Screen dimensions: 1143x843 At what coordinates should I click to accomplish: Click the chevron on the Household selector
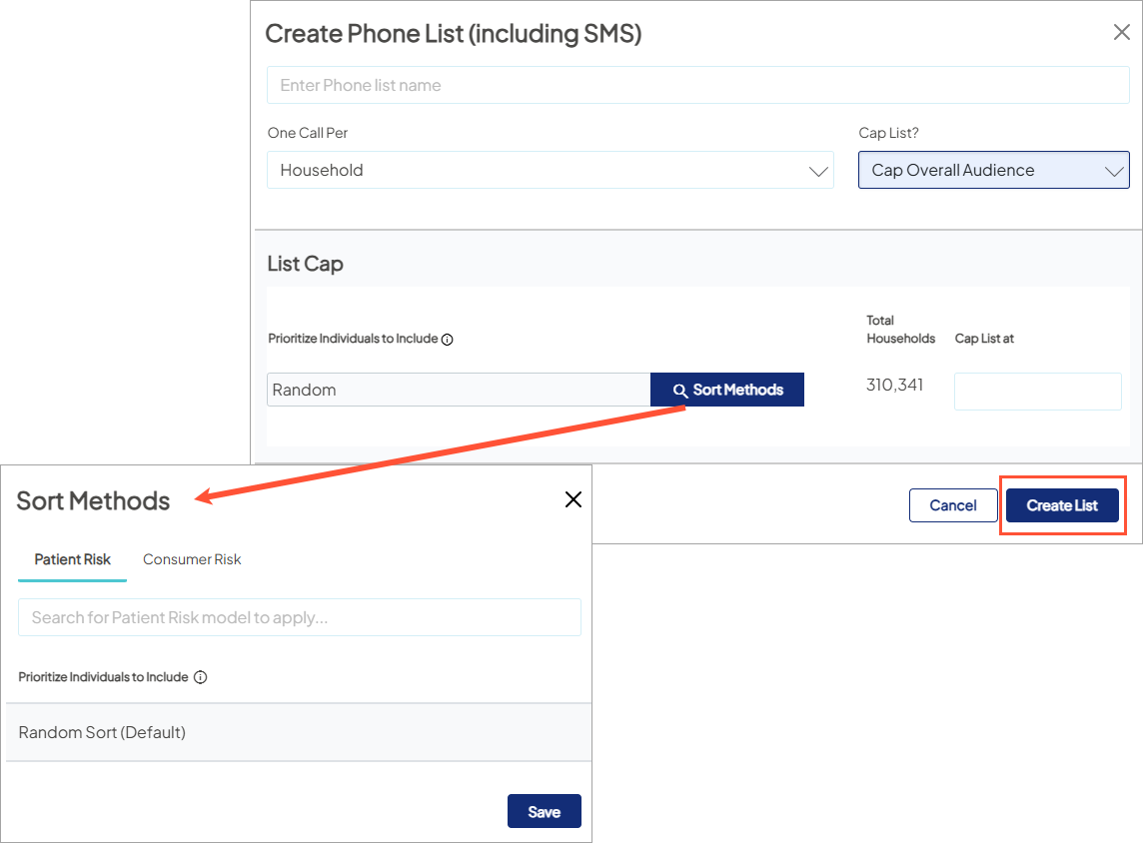pos(817,170)
